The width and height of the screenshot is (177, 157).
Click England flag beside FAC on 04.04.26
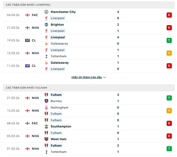tap(27, 15)
